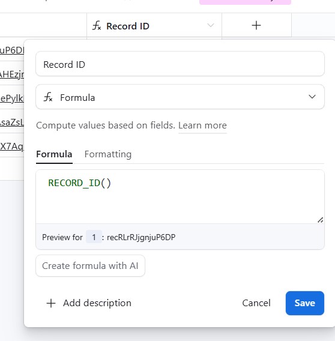
Task: Click Add description
Action: tap(97, 303)
